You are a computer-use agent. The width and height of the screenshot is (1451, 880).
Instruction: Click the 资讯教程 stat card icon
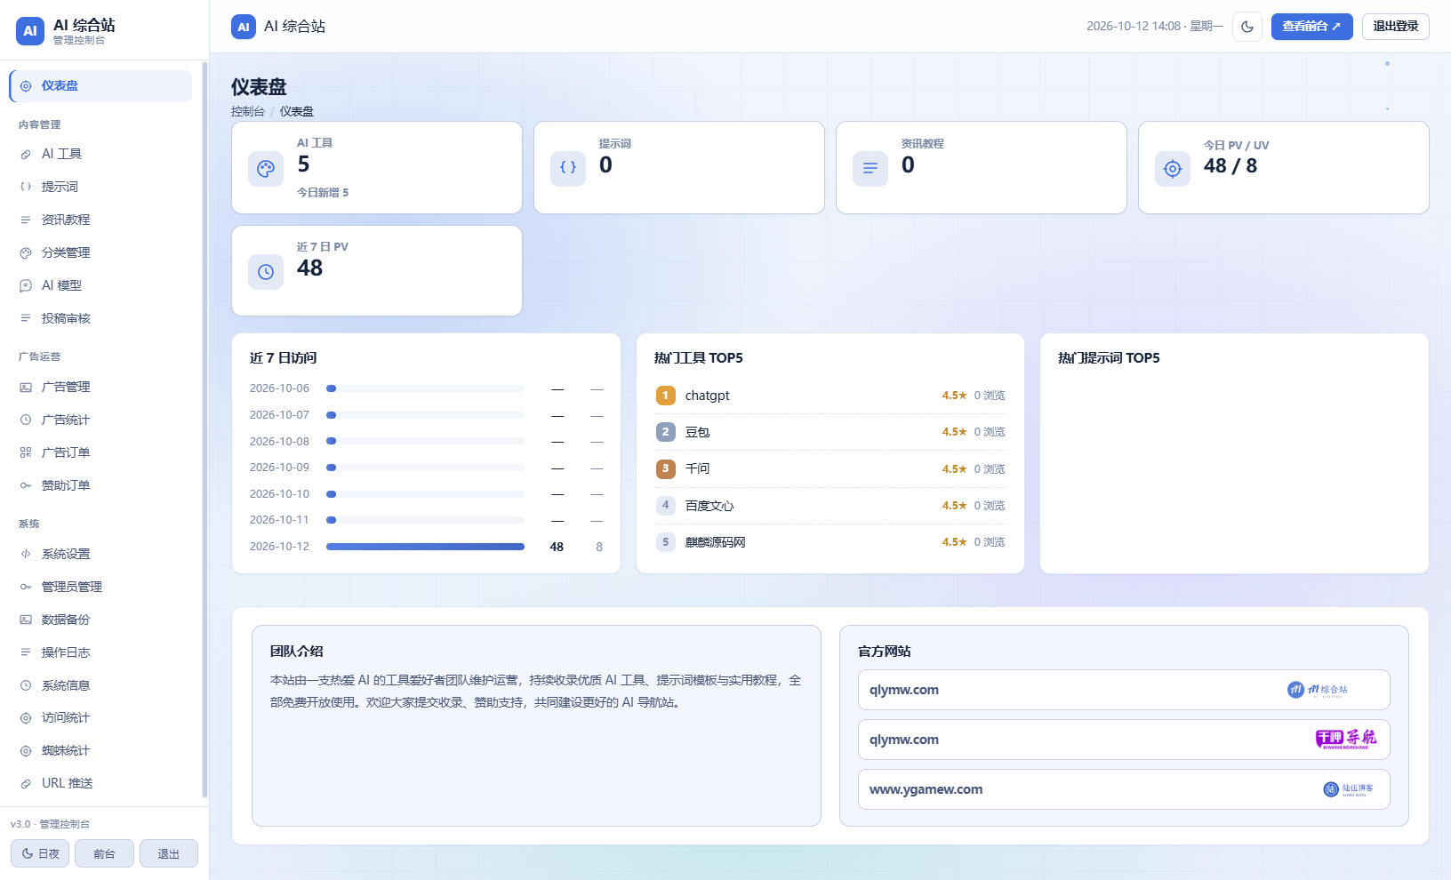870,169
